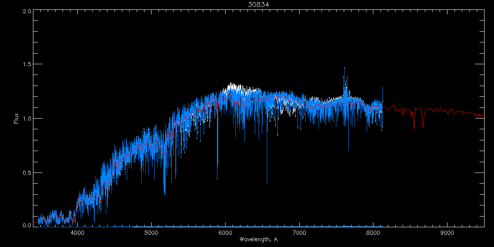Image resolution: width=494 pixels, height=247 pixels.
Task: Click the 6000 wavelength tick label
Action: (x=225, y=233)
